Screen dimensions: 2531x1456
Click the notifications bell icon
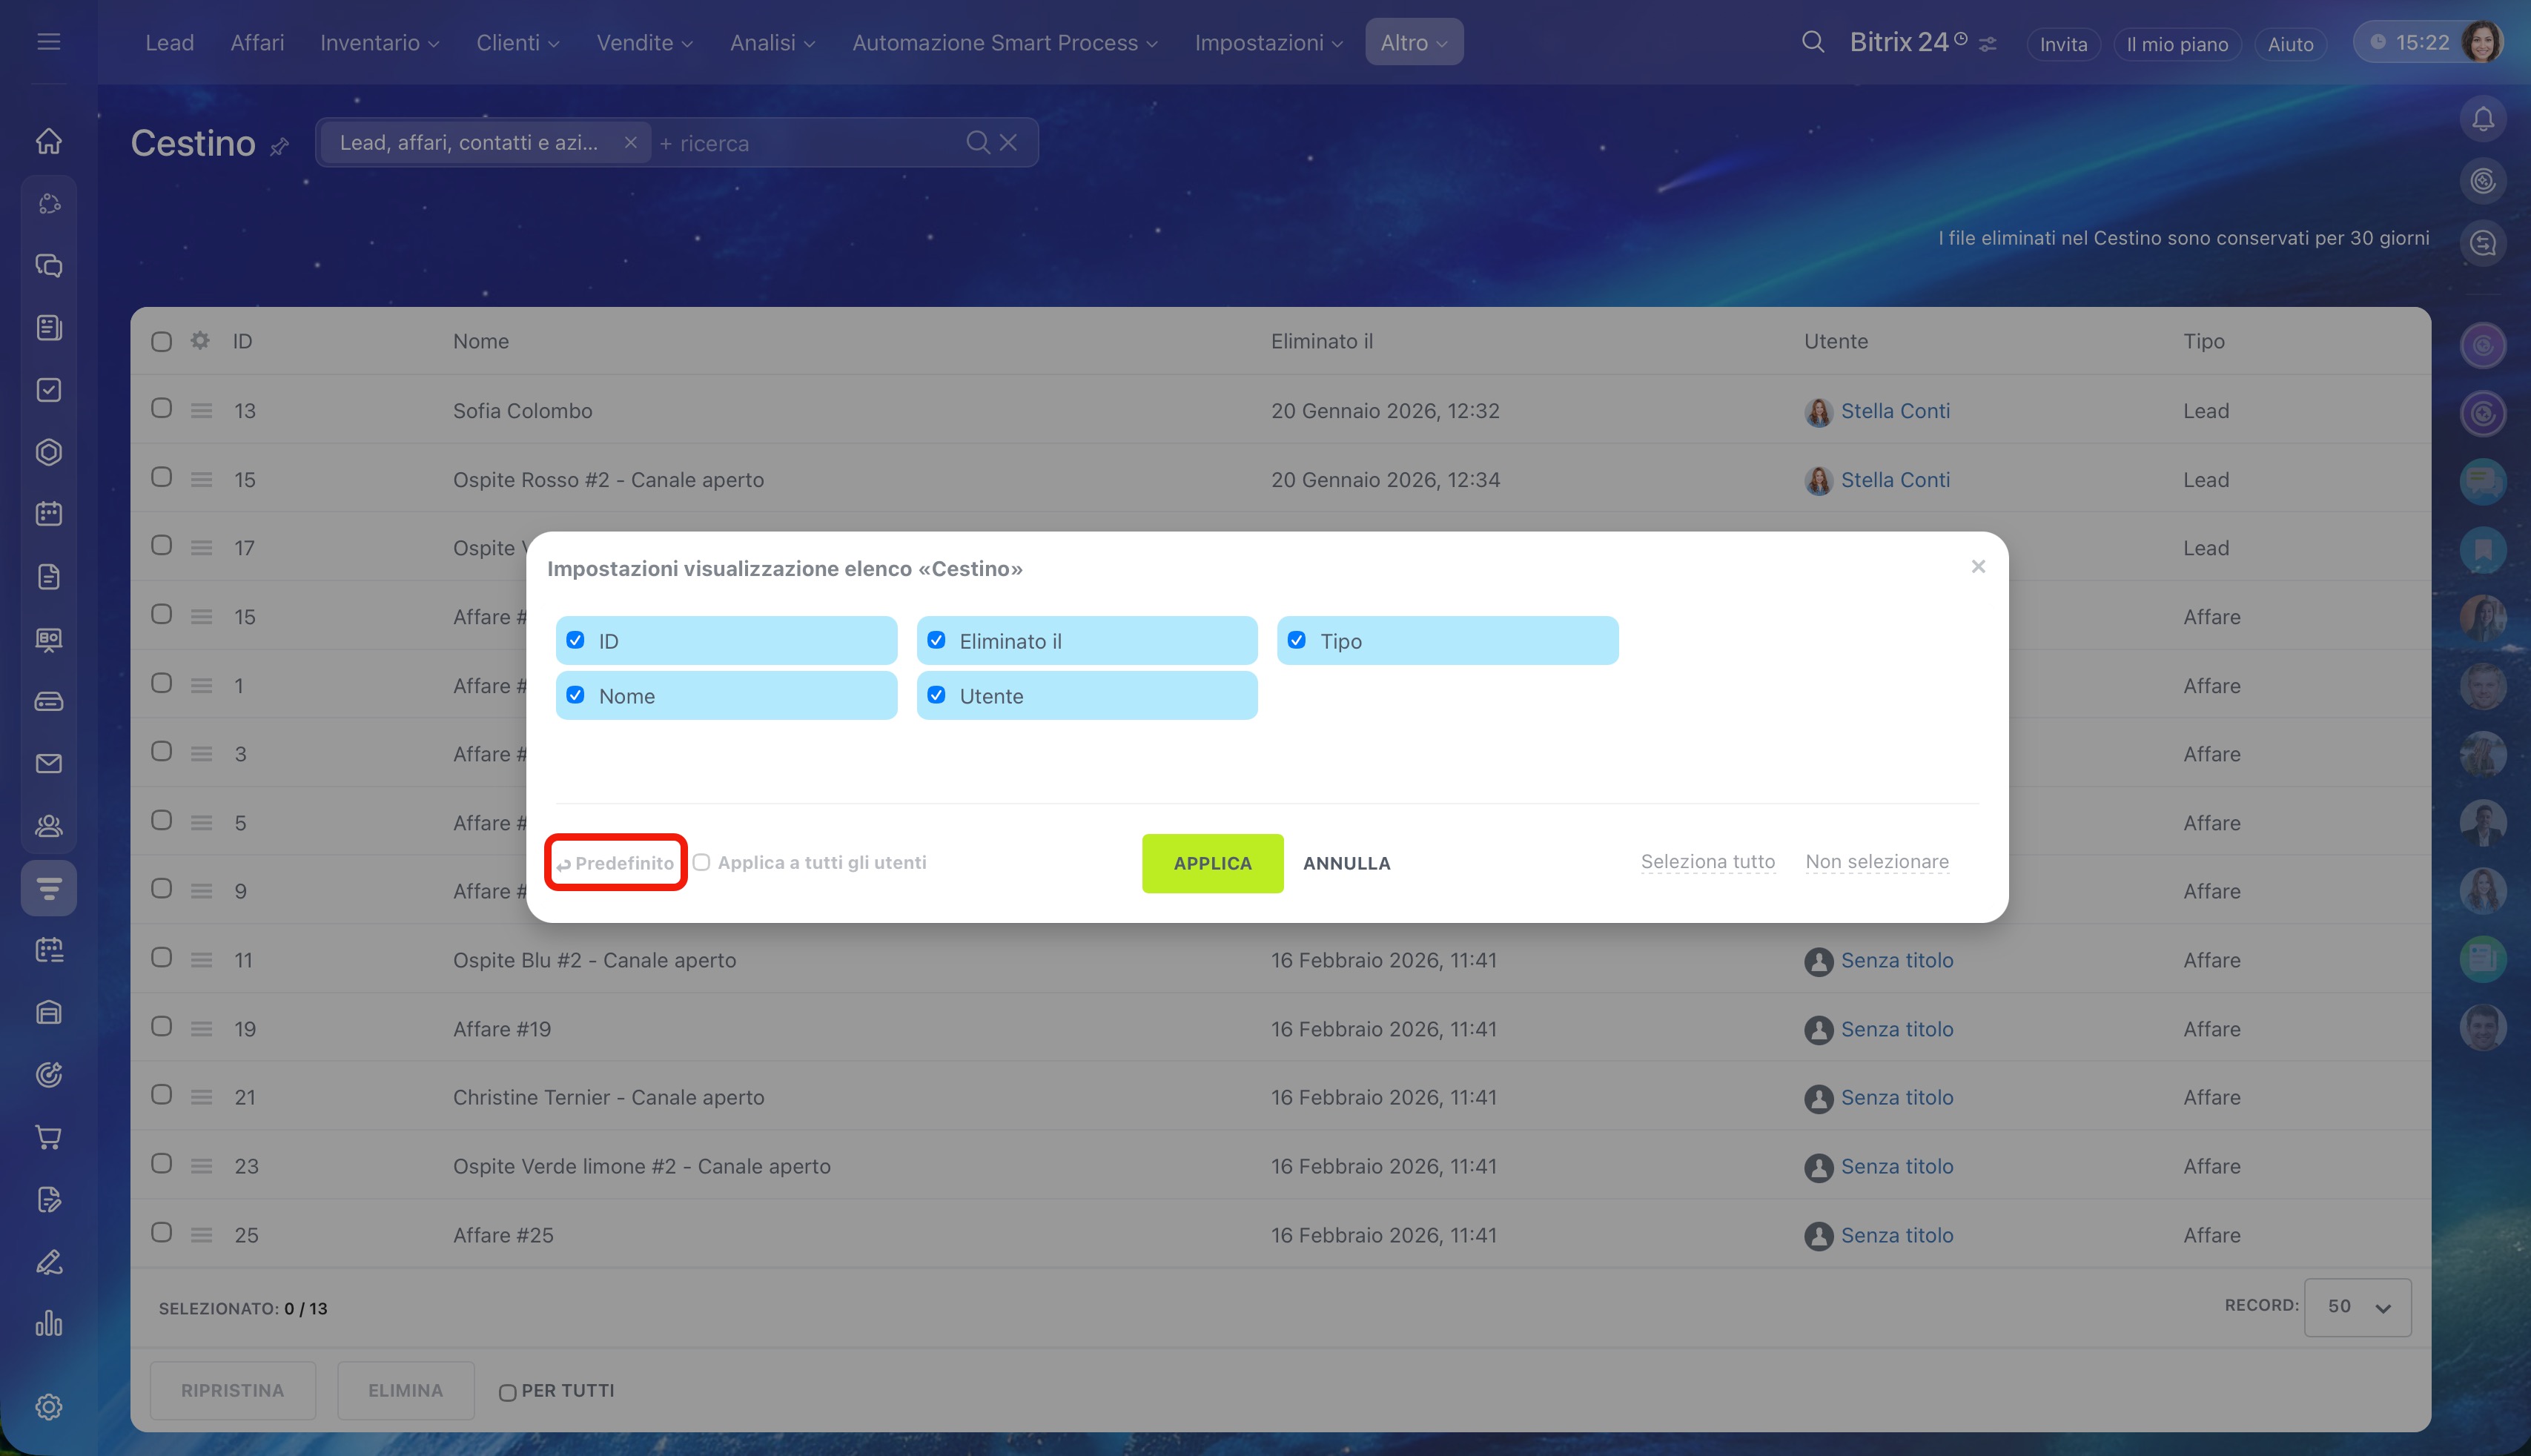(2482, 120)
